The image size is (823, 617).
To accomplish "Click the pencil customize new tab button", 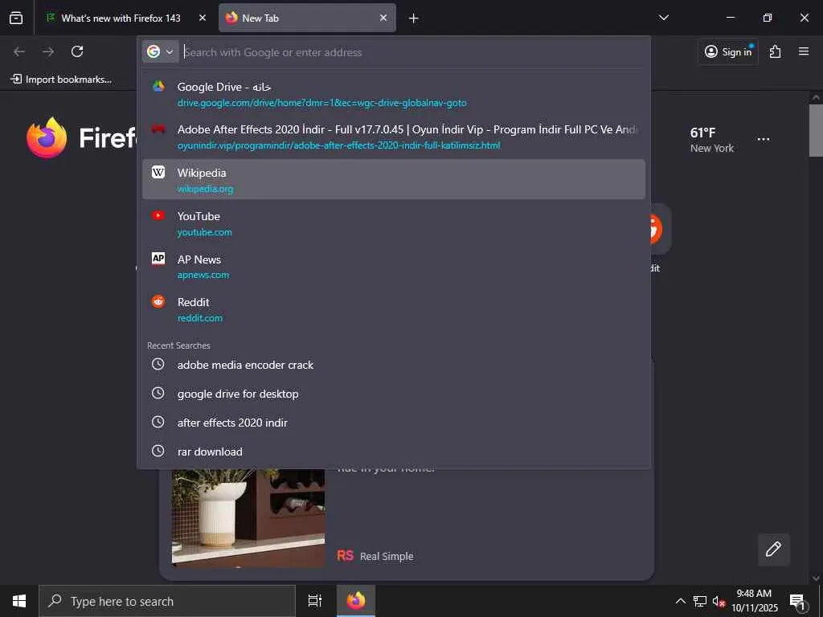I will click(x=774, y=550).
